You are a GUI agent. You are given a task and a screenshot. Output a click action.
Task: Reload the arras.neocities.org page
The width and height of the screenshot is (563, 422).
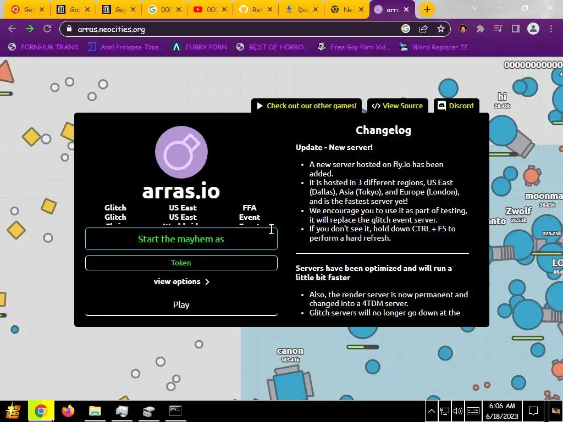tap(47, 29)
